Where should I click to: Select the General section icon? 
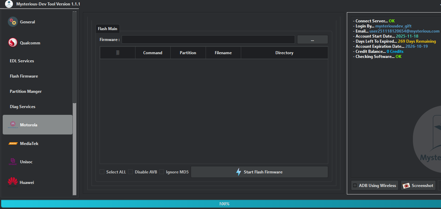13,22
